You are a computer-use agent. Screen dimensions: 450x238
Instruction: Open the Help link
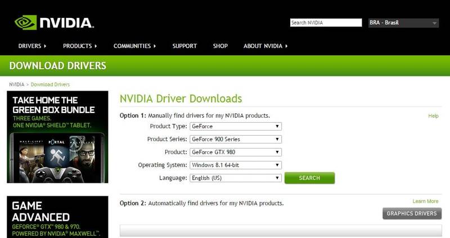coord(433,116)
